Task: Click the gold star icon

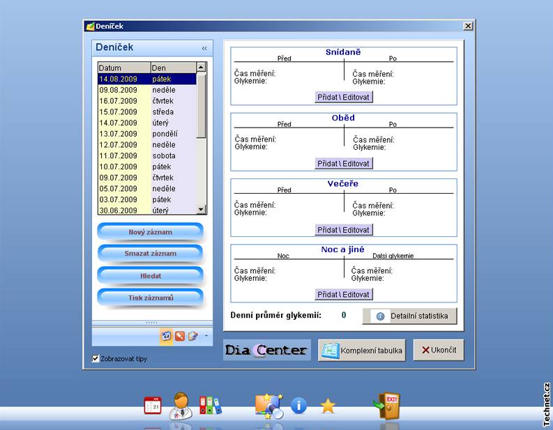Action: [x=328, y=406]
